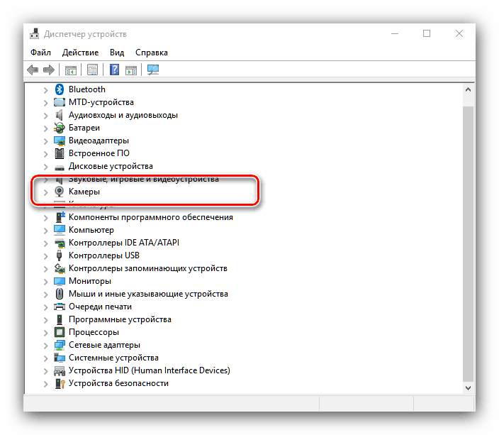Viewport: 499px width, 435px height.
Task: Expand the Контроллеры USB chevron
Action: point(45,256)
